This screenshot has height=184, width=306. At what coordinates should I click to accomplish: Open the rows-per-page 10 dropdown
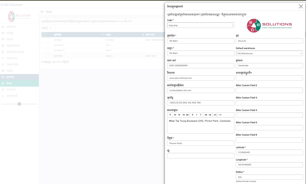click(52, 28)
